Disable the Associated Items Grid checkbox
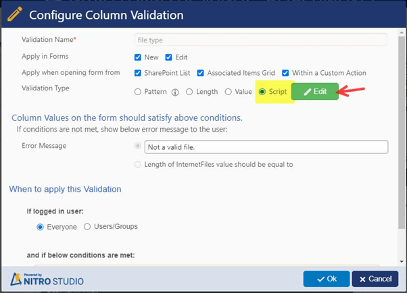 click(x=201, y=73)
